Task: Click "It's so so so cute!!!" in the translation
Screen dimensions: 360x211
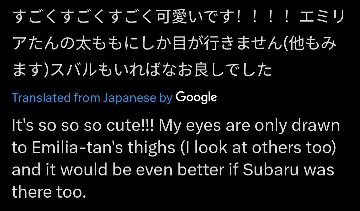Action: tap(83, 126)
